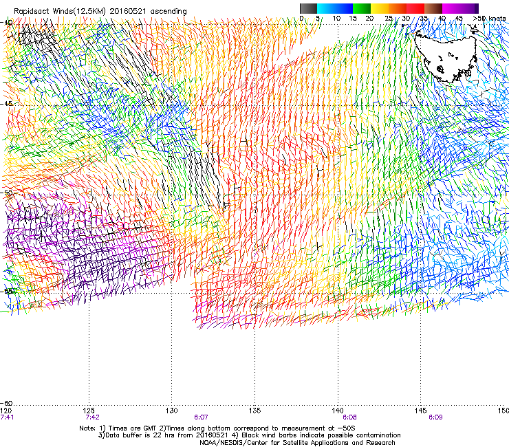The width and height of the screenshot is (509, 447).
Task: Click the legend label '20'
Action: tap(369, 19)
